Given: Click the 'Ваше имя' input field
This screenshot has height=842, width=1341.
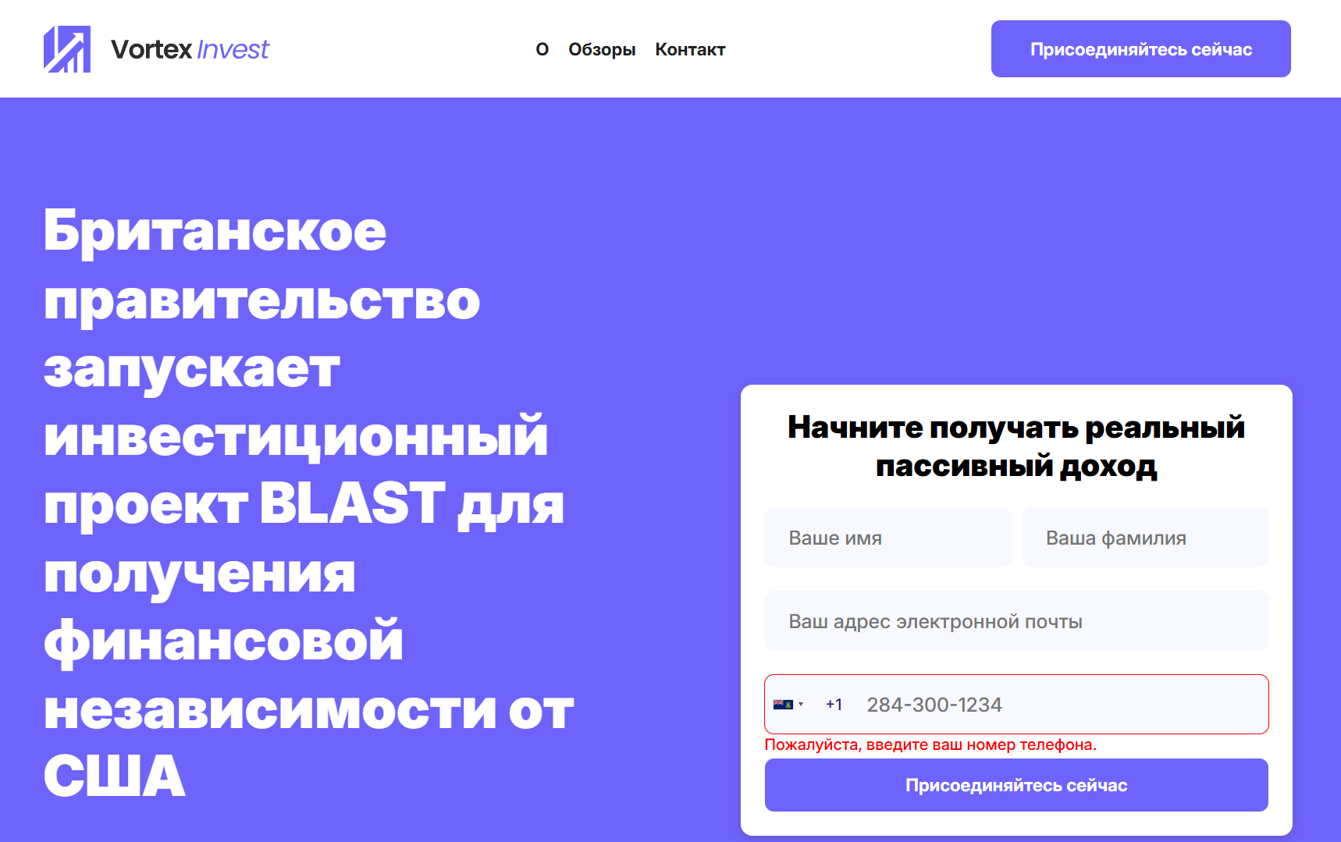Looking at the screenshot, I should 887,537.
